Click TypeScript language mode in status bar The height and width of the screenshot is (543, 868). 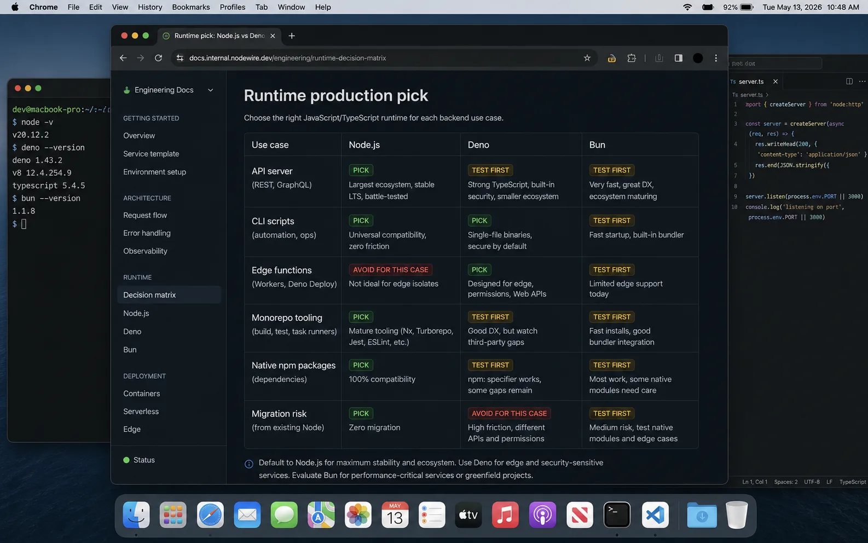852,482
